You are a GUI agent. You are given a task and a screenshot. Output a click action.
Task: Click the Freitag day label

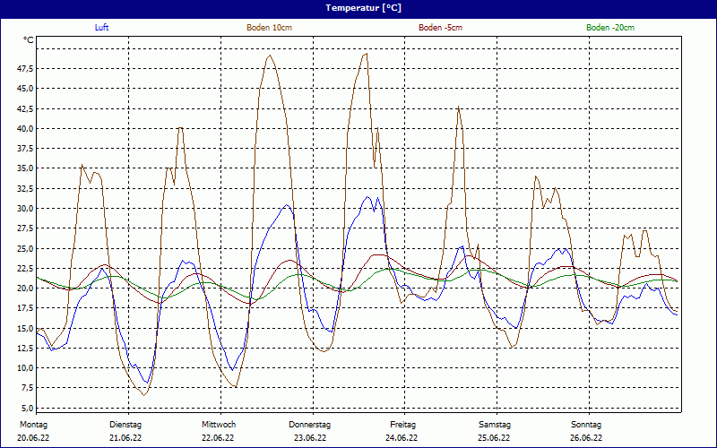(x=402, y=425)
